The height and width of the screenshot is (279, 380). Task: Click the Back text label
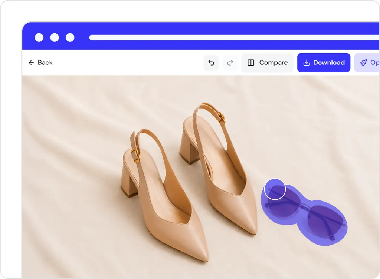[x=45, y=63]
